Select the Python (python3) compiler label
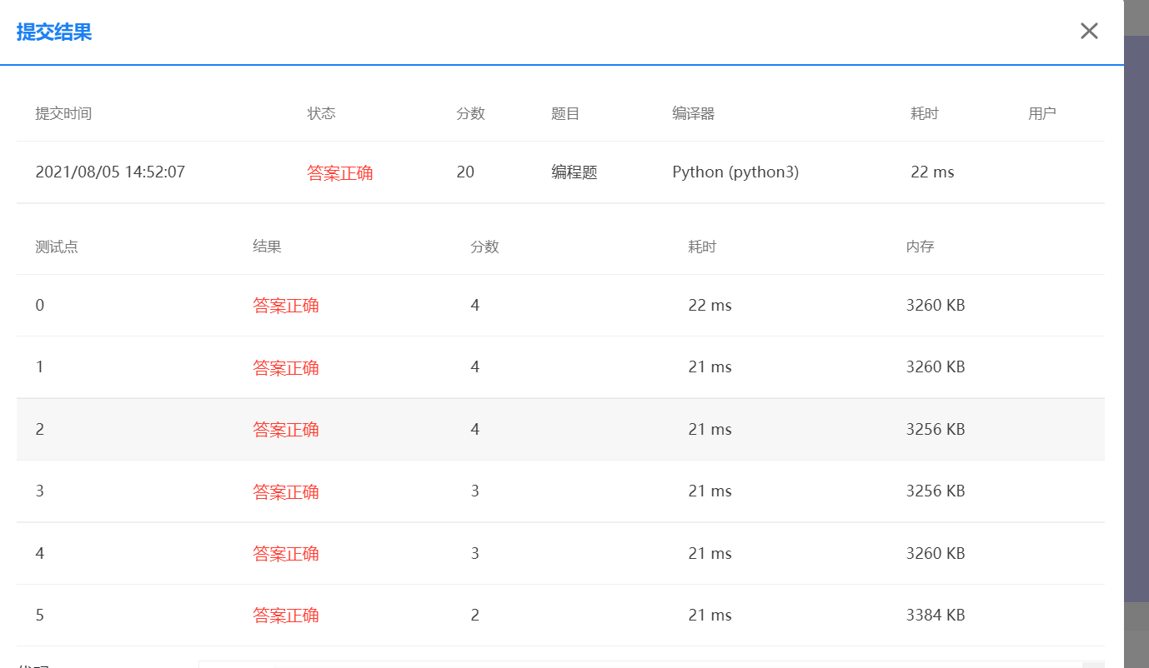 [735, 172]
